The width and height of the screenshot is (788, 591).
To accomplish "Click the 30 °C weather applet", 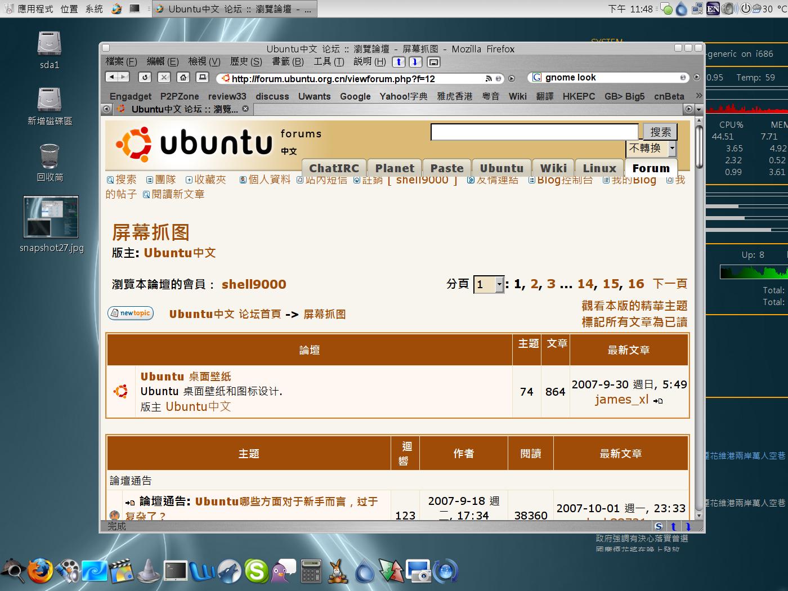I will [769, 8].
